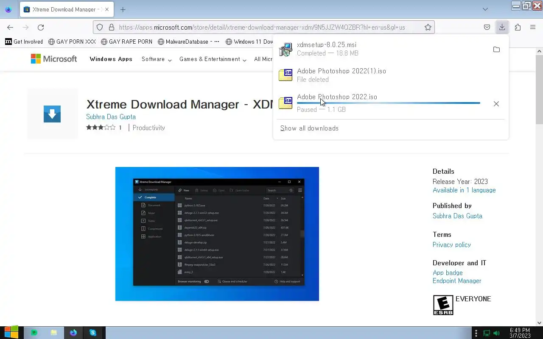
Task: Toggle the downloads toolbar arrow icon
Action: coord(502,27)
